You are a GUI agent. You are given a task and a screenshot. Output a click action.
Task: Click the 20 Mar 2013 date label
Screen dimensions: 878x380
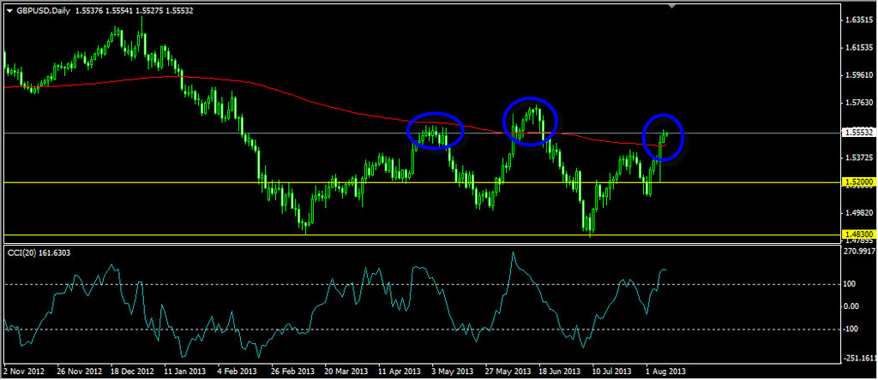tap(345, 371)
